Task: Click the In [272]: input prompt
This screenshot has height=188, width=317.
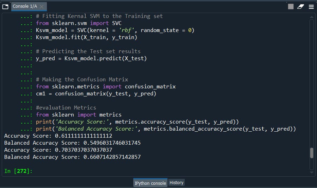Action: click(18, 171)
